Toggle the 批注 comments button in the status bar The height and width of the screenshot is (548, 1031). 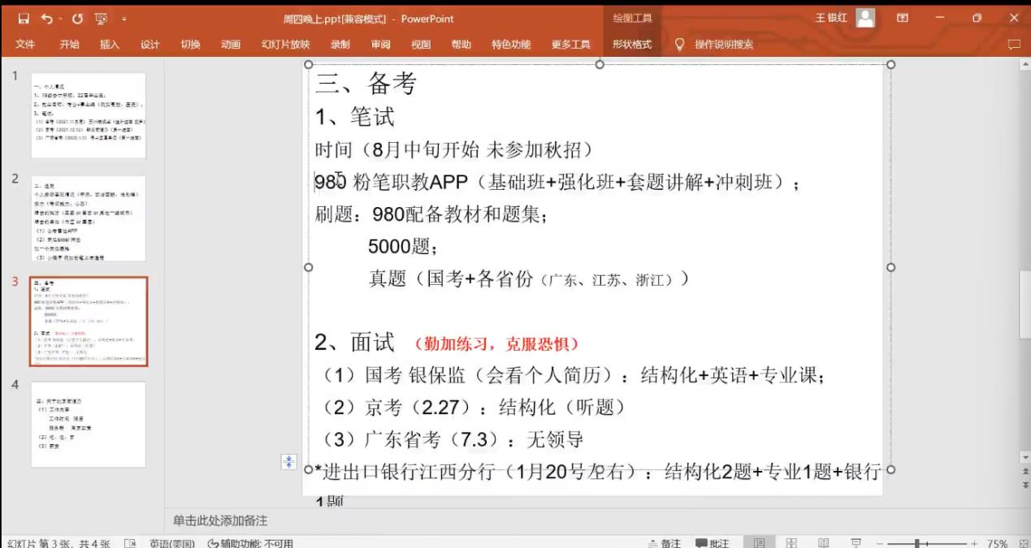click(x=713, y=543)
